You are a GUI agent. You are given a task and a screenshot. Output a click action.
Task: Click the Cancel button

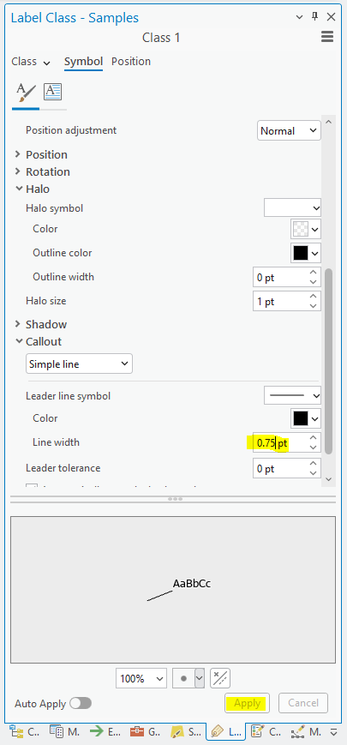click(302, 703)
